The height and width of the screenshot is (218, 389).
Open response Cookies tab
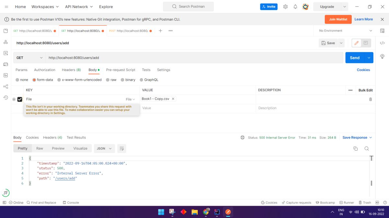pos(32,138)
